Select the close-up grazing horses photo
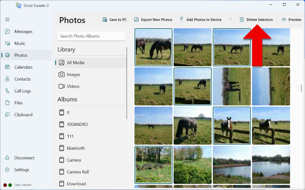Viewport: 305px width, 190px height. (154, 47)
